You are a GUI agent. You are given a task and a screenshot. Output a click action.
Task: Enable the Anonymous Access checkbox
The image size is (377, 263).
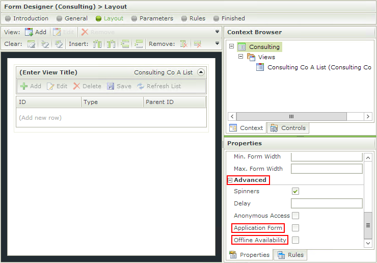pos(295,216)
